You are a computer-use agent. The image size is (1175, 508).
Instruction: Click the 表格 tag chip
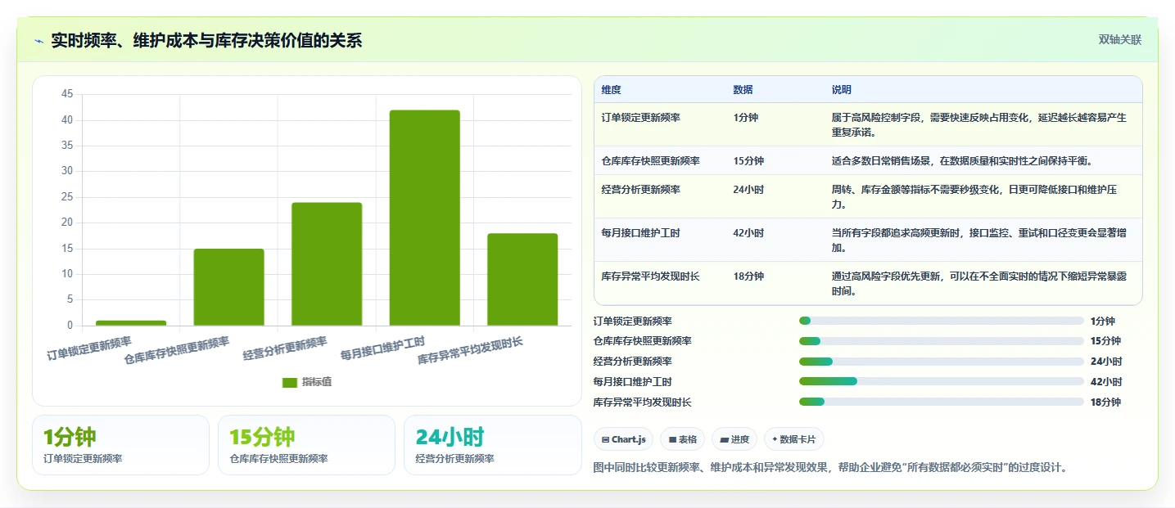click(682, 439)
